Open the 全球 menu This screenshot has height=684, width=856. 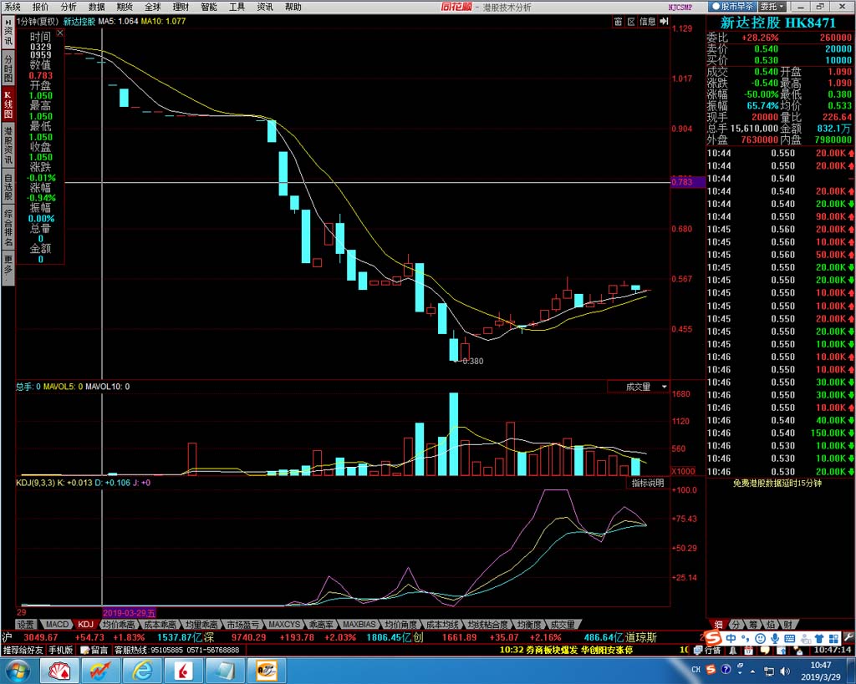coord(153,7)
